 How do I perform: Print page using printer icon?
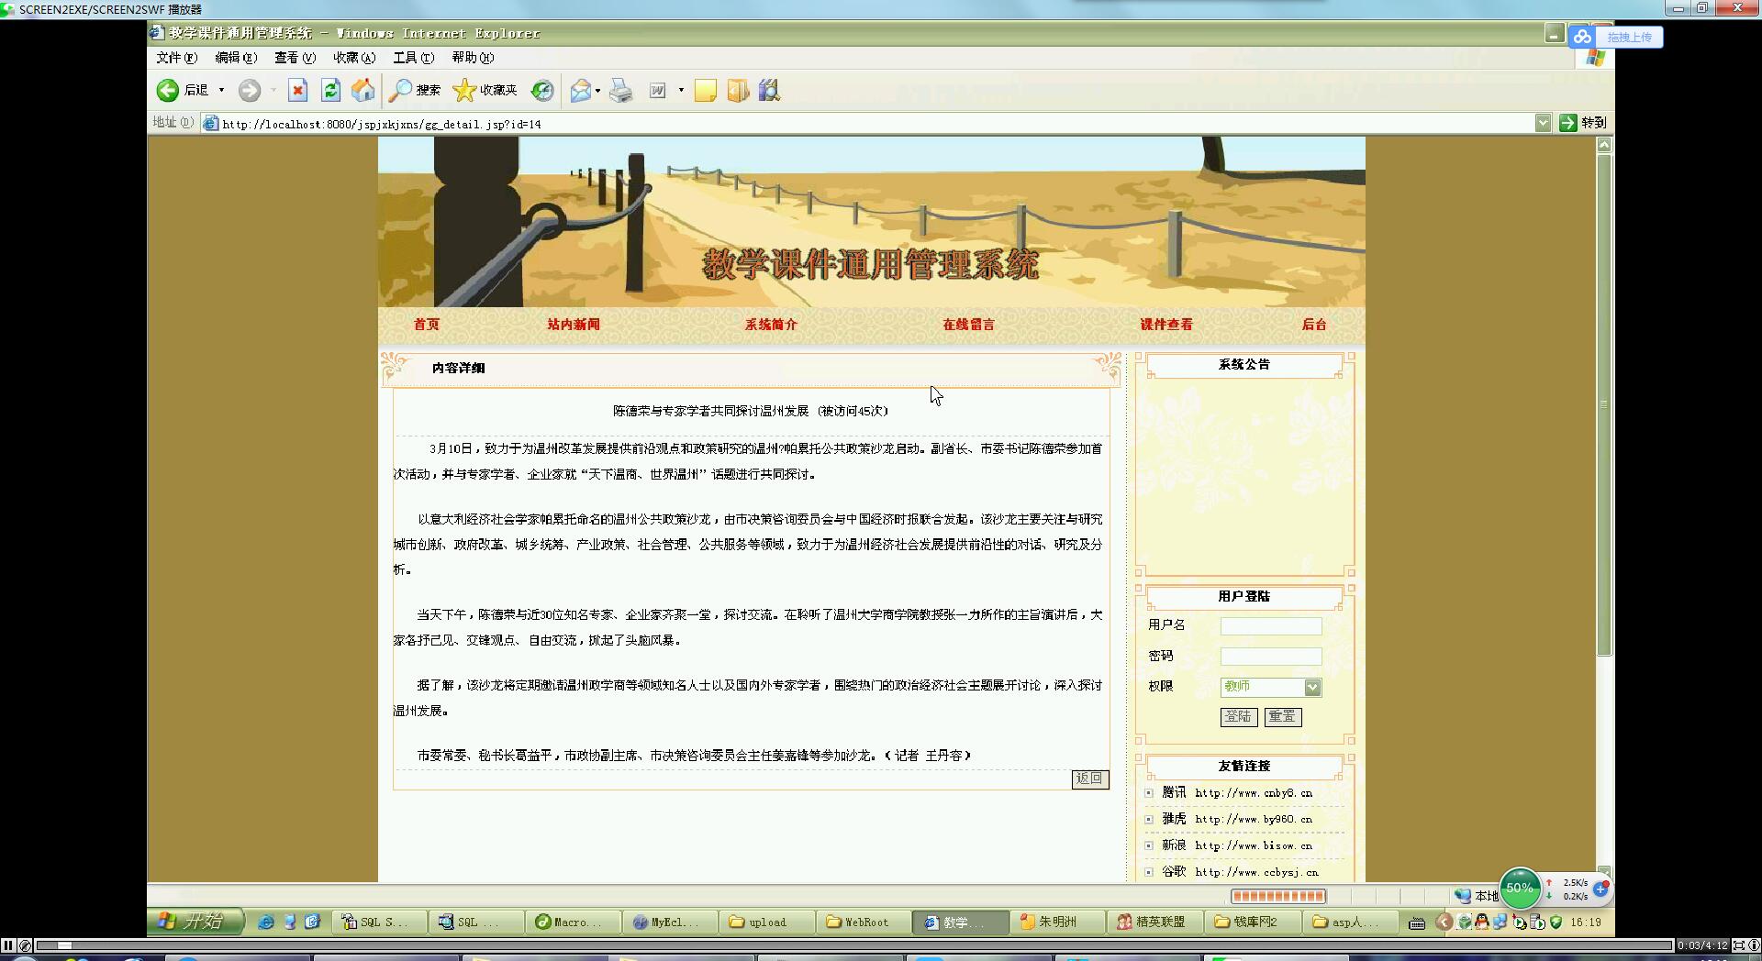[x=621, y=90]
